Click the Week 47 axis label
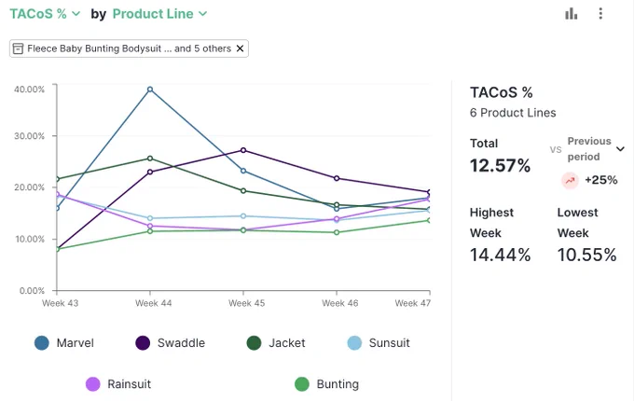The image size is (634, 401). tap(413, 303)
